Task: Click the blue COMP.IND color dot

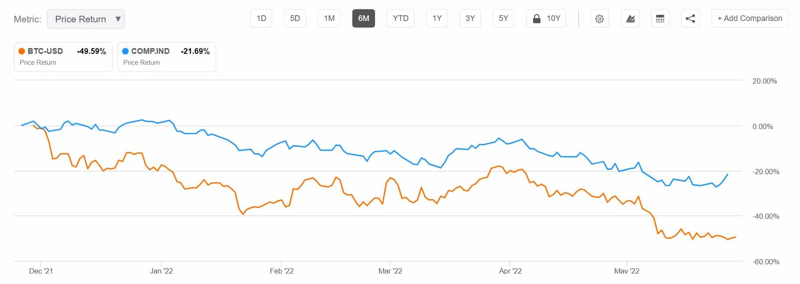Action: (x=125, y=51)
